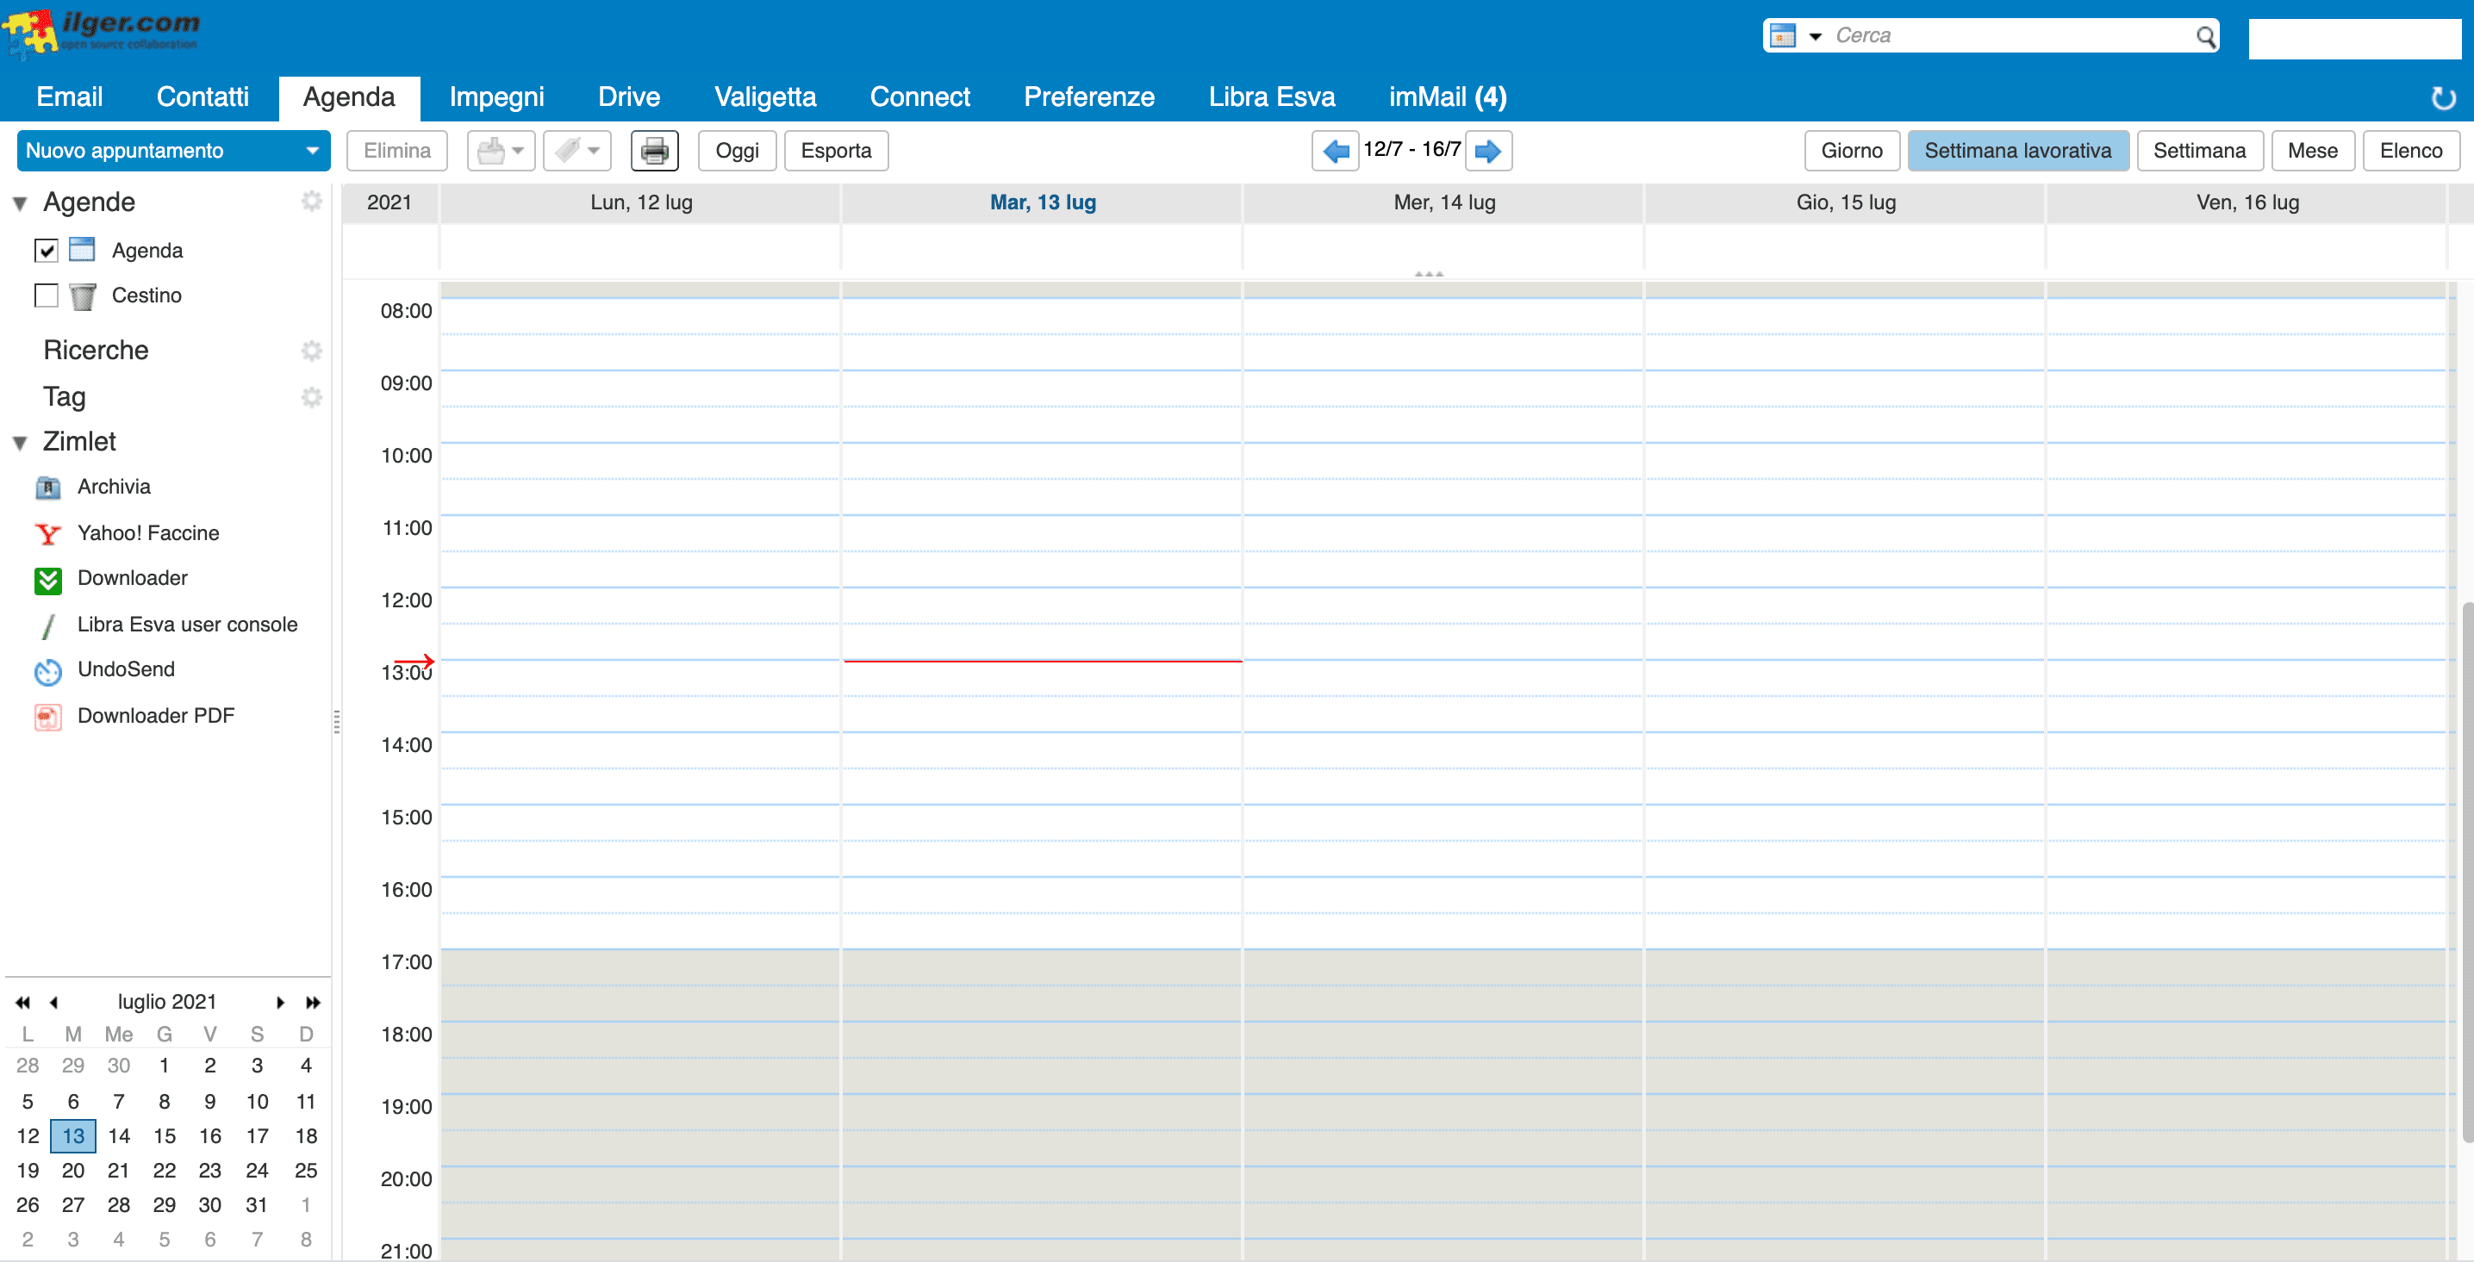The image size is (2474, 1262).
Task: Select day 31 in mini calendar
Action: 257,1205
